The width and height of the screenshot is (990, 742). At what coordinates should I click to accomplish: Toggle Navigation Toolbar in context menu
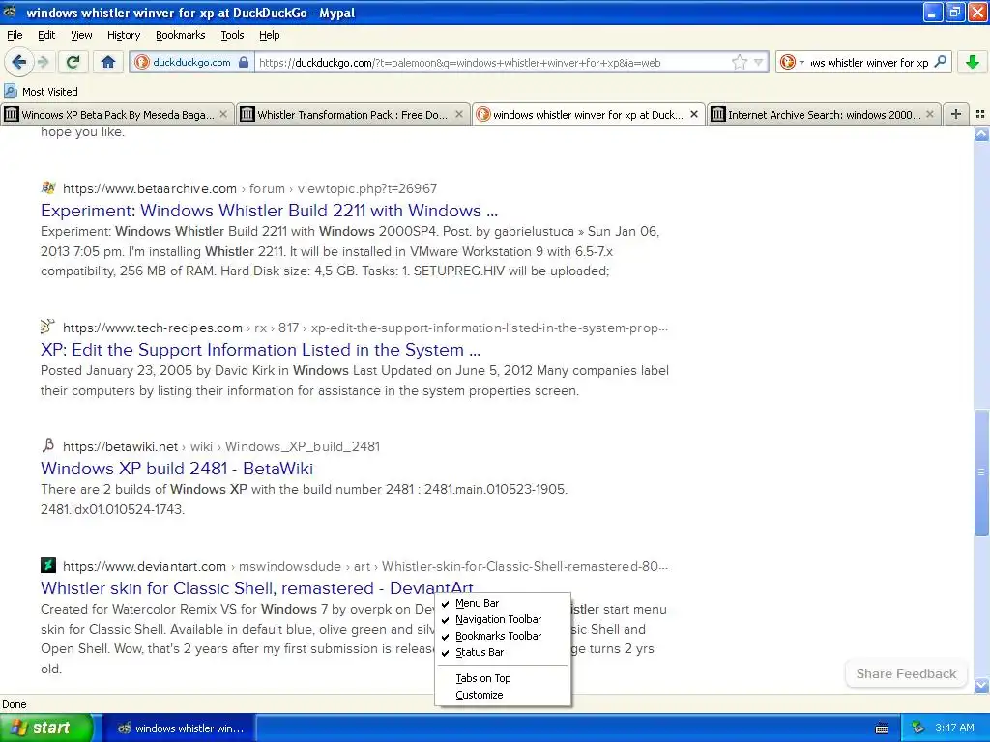tap(503, 619)
